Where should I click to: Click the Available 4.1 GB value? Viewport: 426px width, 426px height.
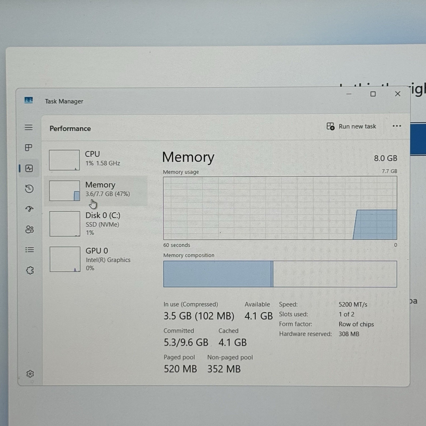tap(259, 316)
